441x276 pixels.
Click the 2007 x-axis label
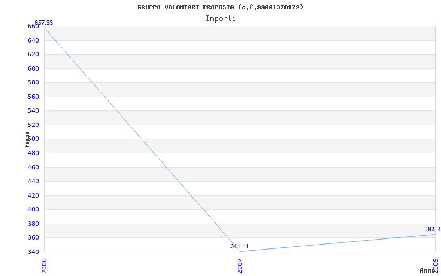240,266
